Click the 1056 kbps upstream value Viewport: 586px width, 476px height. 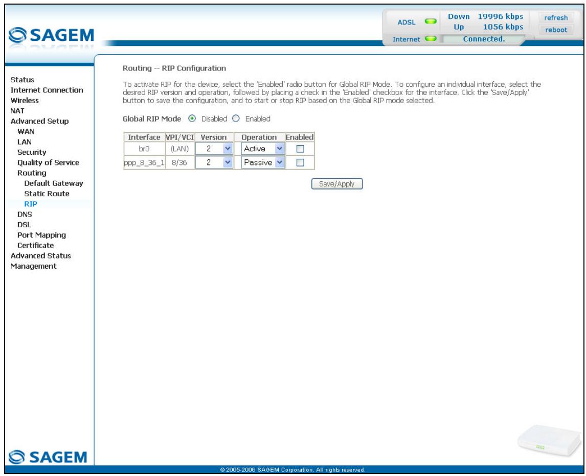(503, 27)
